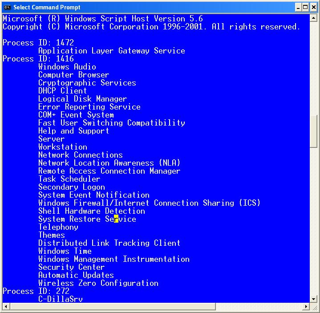
Task: Click the 'Network Connections' line
Action: pyautogui.click(x=81, y=155)
